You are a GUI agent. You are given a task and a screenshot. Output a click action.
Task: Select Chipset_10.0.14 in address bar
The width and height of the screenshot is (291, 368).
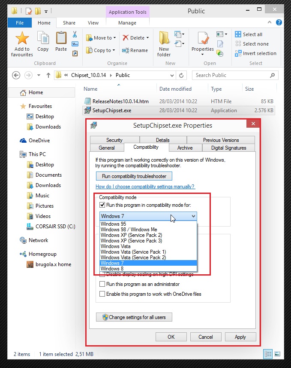click(88, 75)
